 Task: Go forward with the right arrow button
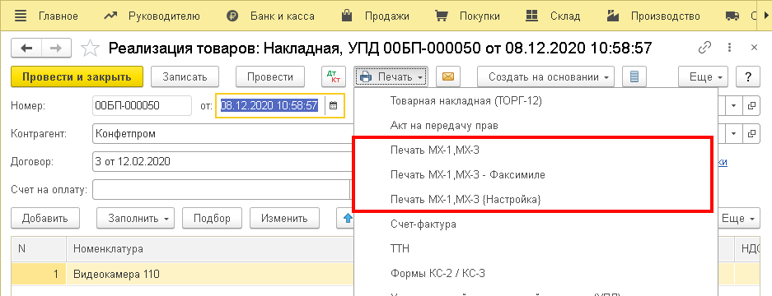tap(56, 48)
